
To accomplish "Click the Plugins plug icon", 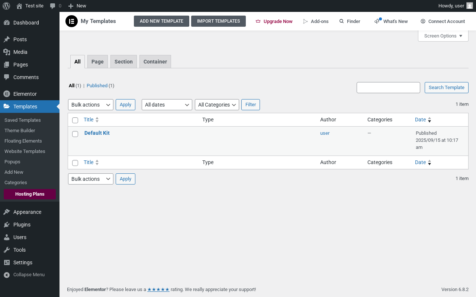I will [x=7, y=225].
